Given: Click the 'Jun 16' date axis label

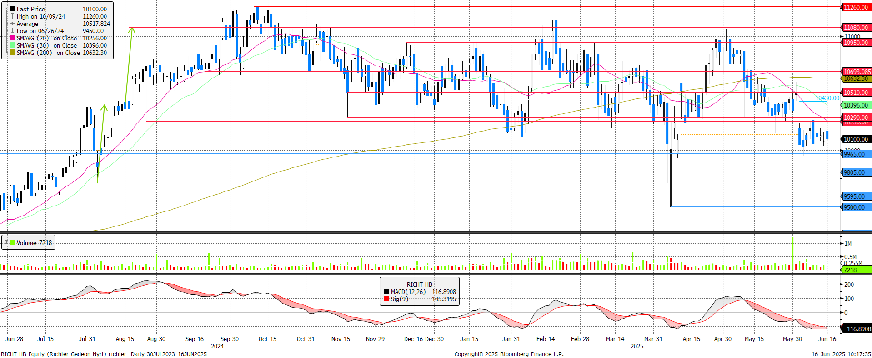Looking at the screenshot, I should [x=827, y=339].
